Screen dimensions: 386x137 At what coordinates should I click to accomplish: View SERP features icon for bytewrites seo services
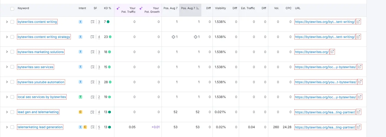pyautogui.click(x=92, y=67)
